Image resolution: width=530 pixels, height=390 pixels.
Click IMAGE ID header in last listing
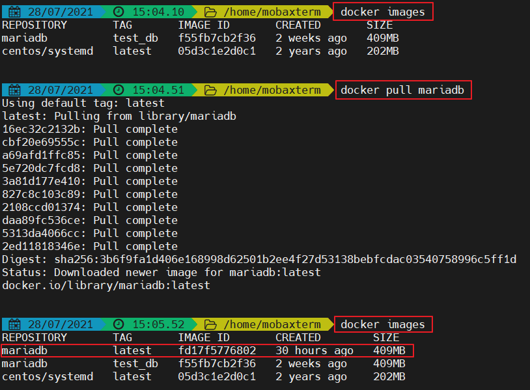204,338
